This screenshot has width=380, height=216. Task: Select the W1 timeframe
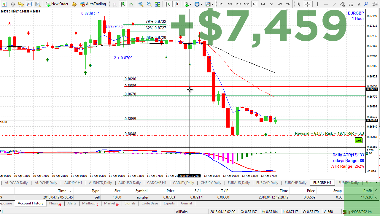[x=280, y=4]
